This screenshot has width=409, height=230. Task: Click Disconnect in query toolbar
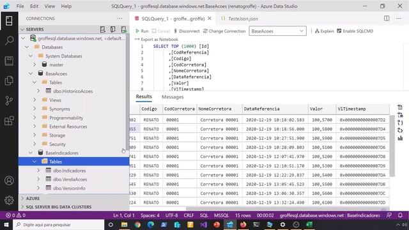point(187,31)
